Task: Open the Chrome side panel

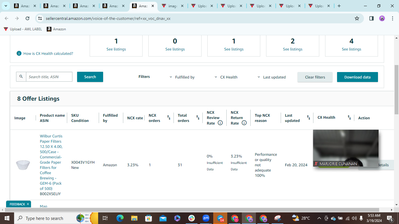Action: tap(372, 18)
